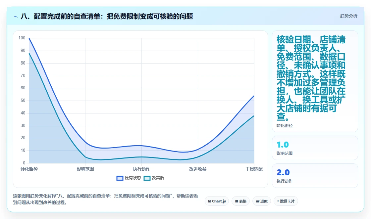The width and height of the screenshot is (371, 219).
Task: Click the 转化路径 x-axis label
Action: point(29,169)
